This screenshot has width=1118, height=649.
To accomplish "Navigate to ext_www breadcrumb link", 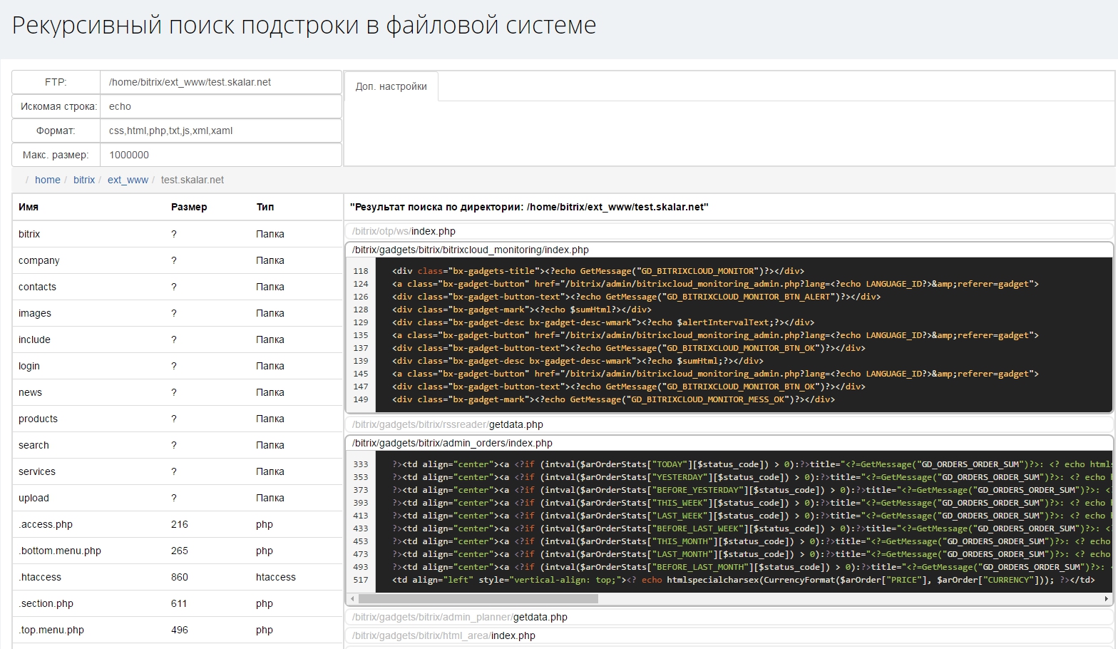I will coord(128,180).
